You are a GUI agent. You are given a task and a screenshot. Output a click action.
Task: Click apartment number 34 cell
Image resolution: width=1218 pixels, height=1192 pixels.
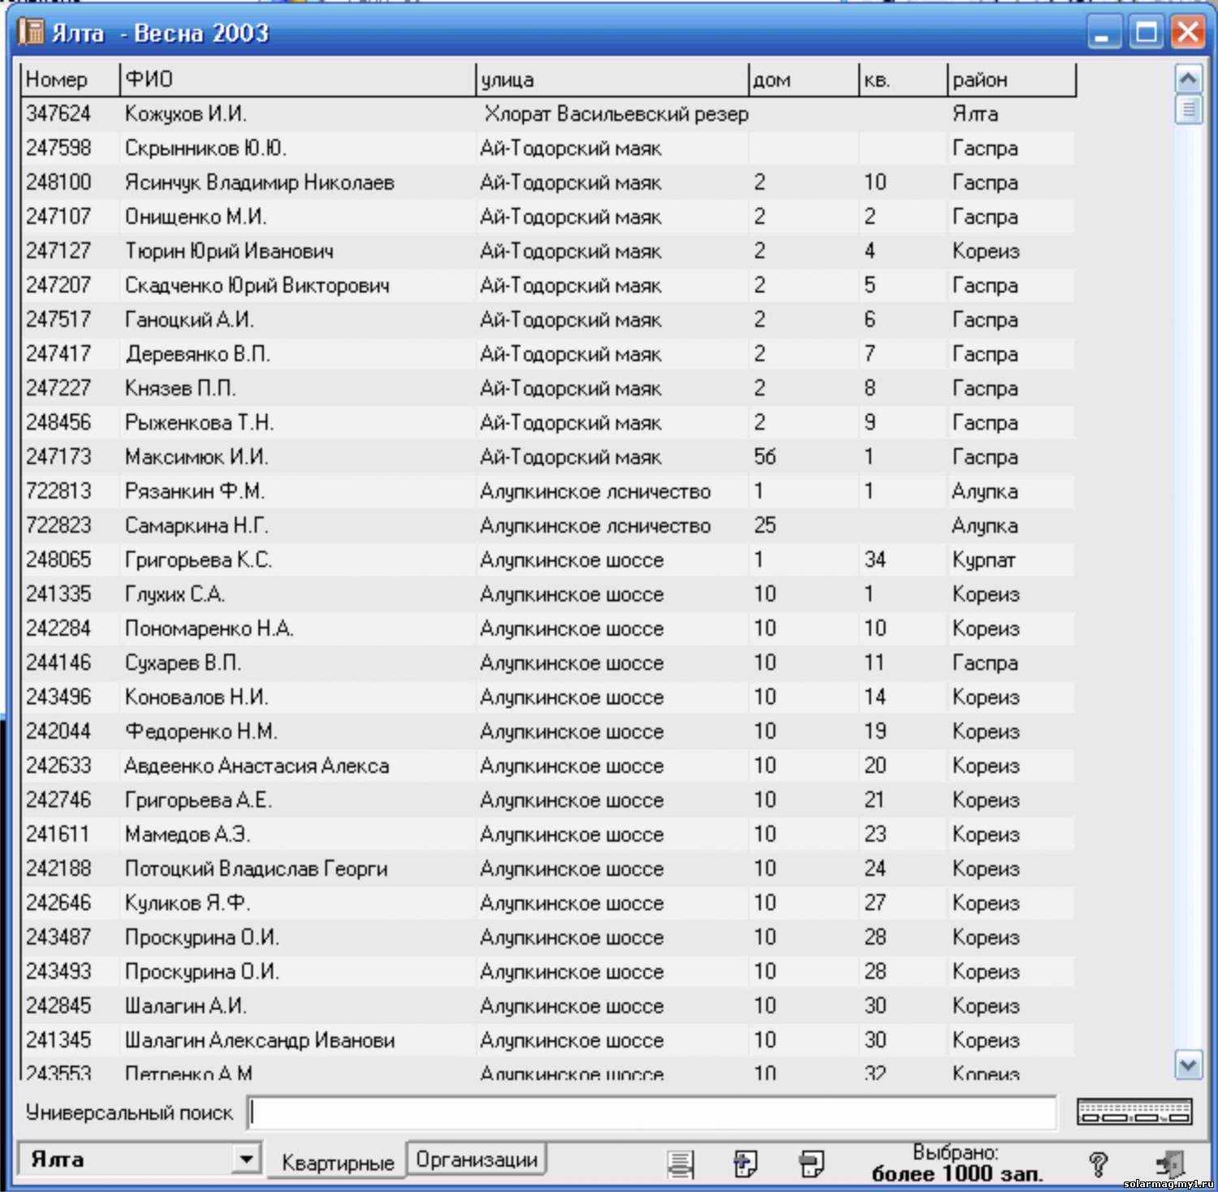click(x=875, y=559)
